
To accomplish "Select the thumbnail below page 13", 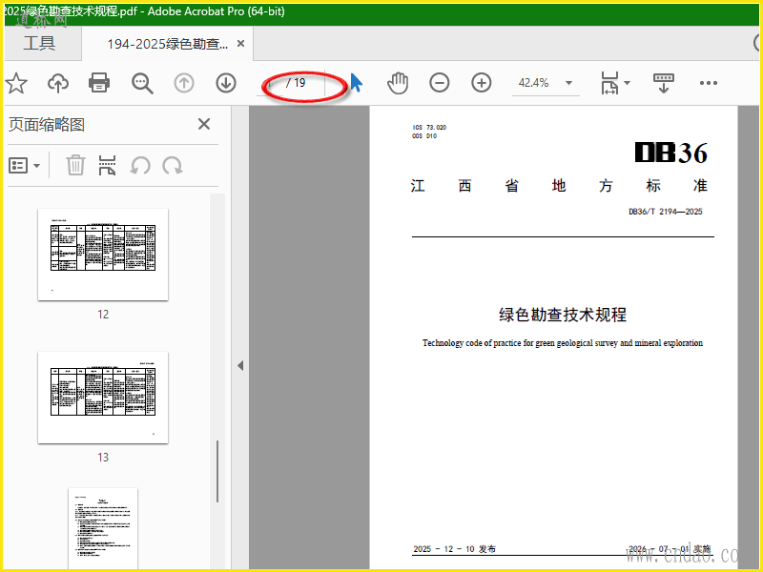I will pyautogui.click(x=103, y=528).
